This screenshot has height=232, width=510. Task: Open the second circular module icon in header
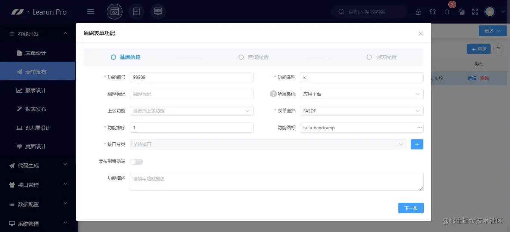(136, 12)
